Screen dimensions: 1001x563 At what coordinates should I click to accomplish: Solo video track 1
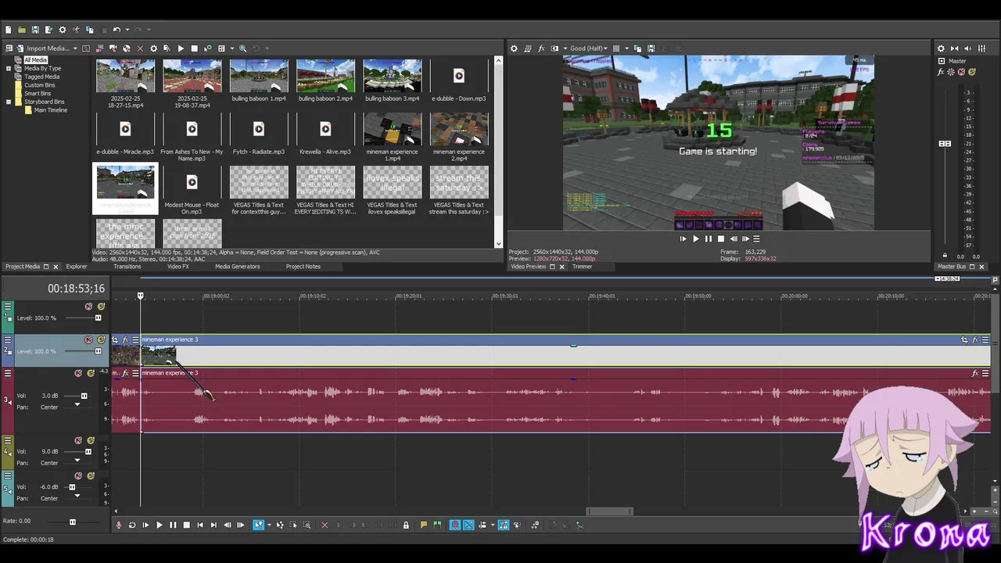coord(101,307)
